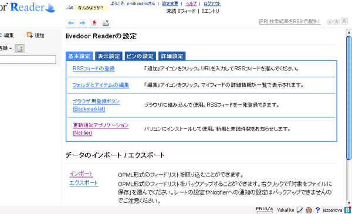Click the インポート link
Image resolution: width=352 pixels, height=214 pixels.
pos(81,174)
